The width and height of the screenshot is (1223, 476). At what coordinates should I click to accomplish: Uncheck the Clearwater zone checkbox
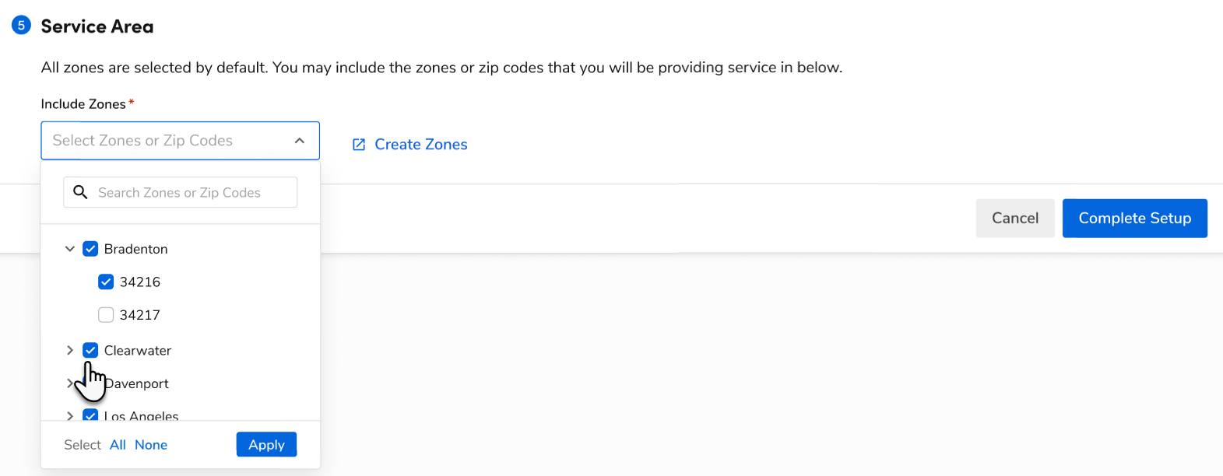90,350
